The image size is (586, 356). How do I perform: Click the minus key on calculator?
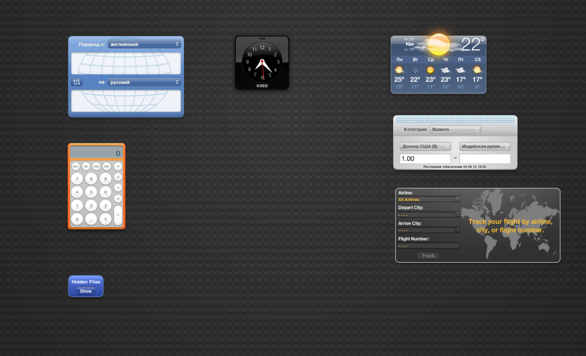pos(118,188)
